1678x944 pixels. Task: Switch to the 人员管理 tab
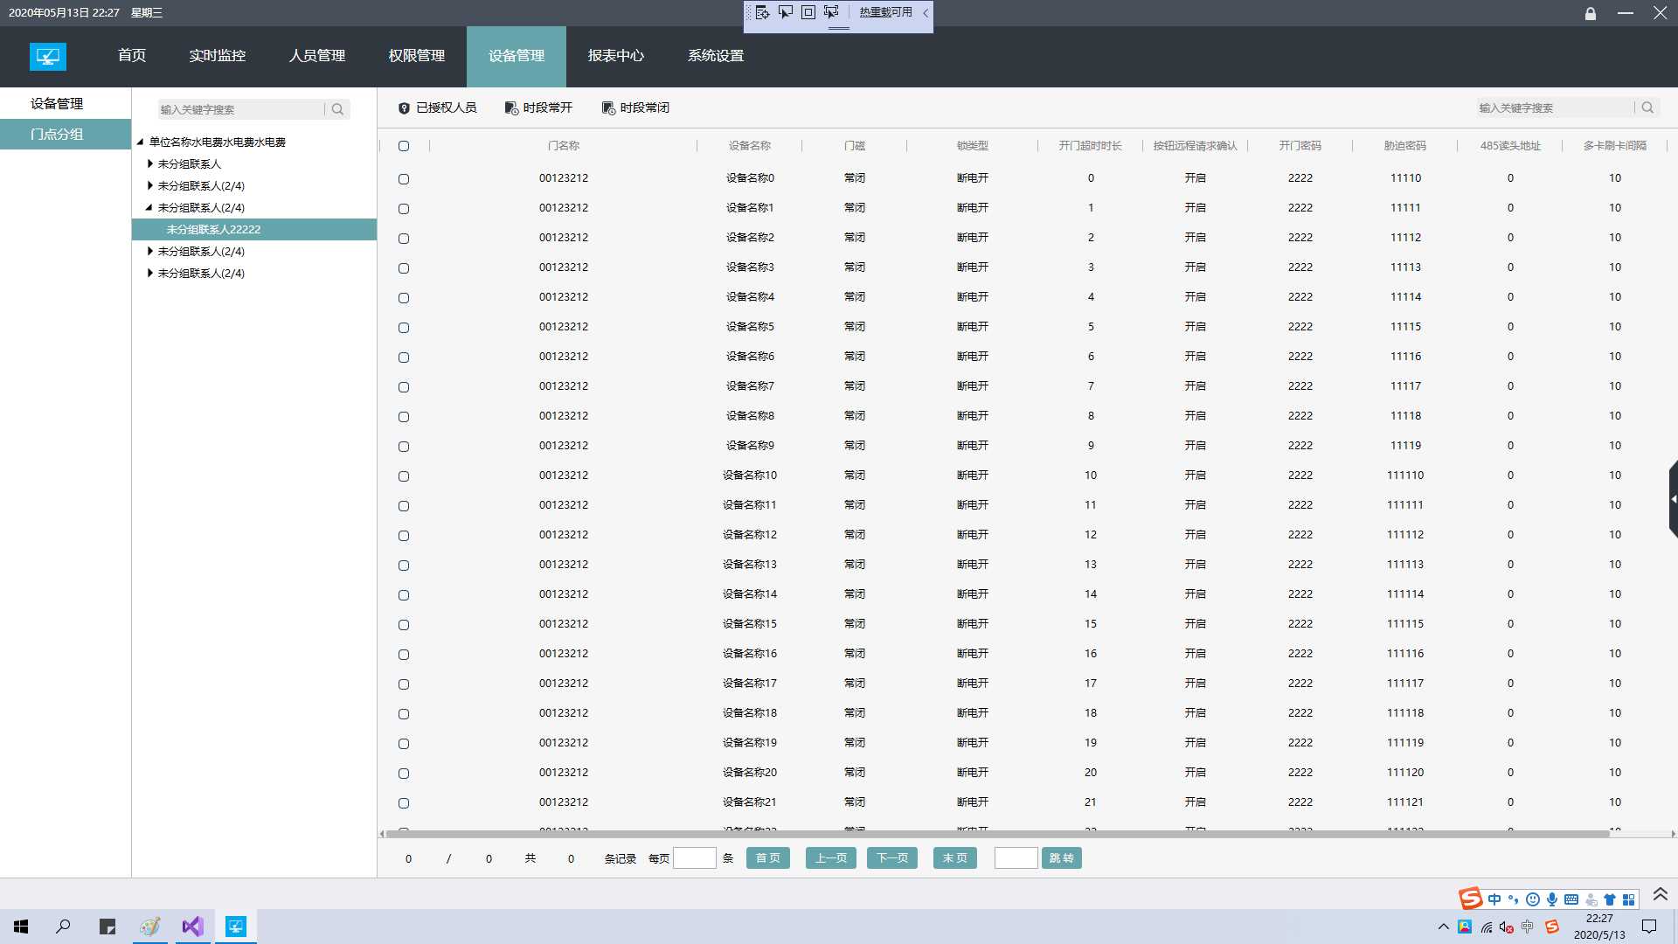click(x=317, y=55)
